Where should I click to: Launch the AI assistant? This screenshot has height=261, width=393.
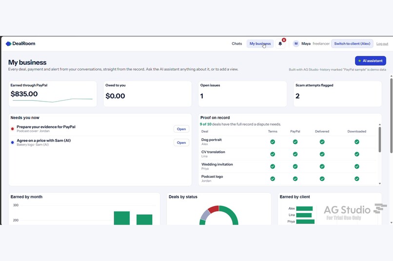click(371, 61)
